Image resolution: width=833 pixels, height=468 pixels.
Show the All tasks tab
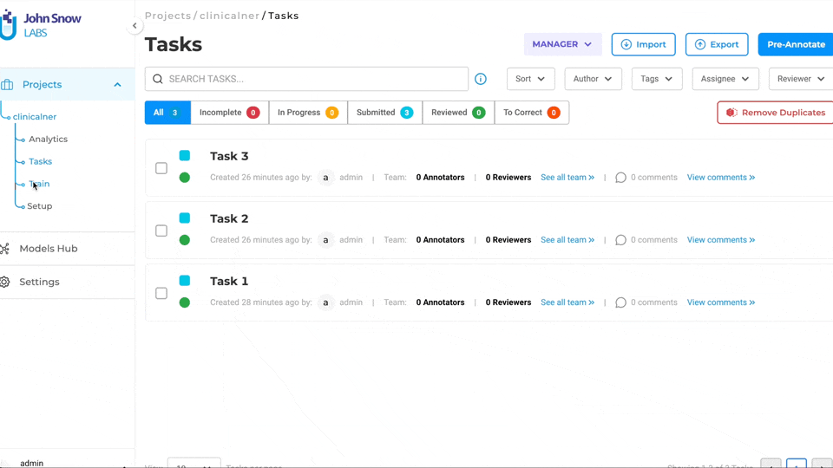[167, 113]
